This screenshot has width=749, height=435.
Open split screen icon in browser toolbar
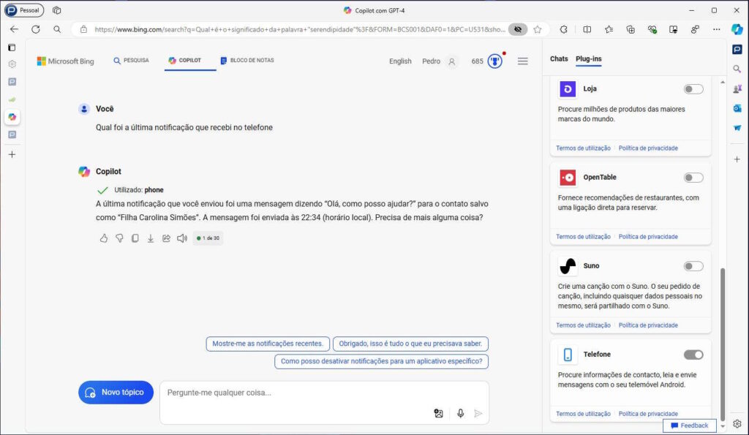(587, 29)
